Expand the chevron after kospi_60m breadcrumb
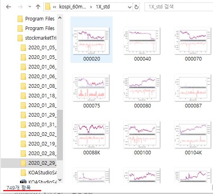 tap(91, 7)
